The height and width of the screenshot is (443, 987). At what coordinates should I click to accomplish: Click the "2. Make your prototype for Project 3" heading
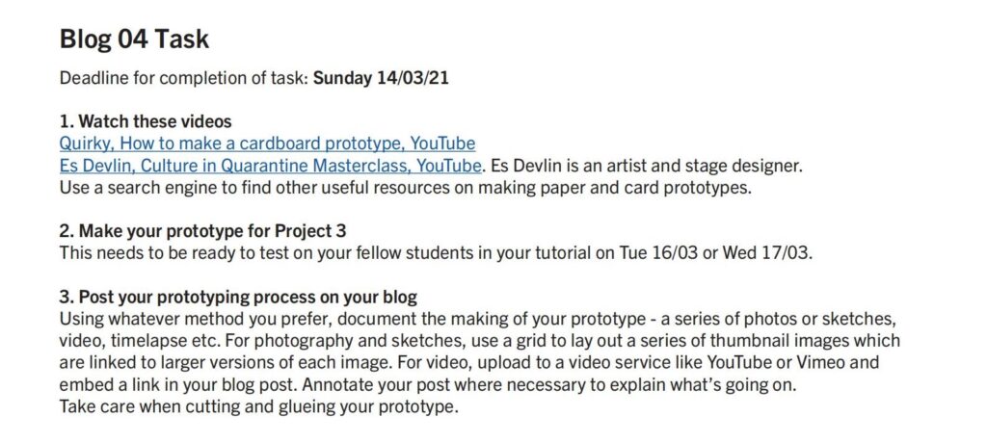(x=202, y=231)
